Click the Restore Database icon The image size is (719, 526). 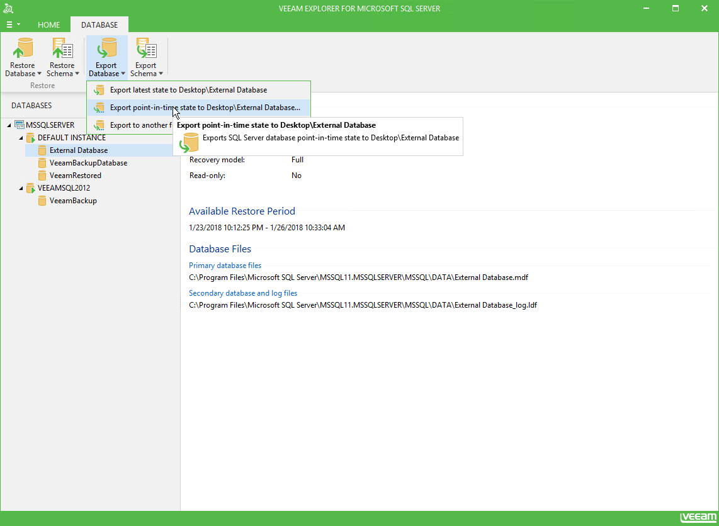coord(23,48)
